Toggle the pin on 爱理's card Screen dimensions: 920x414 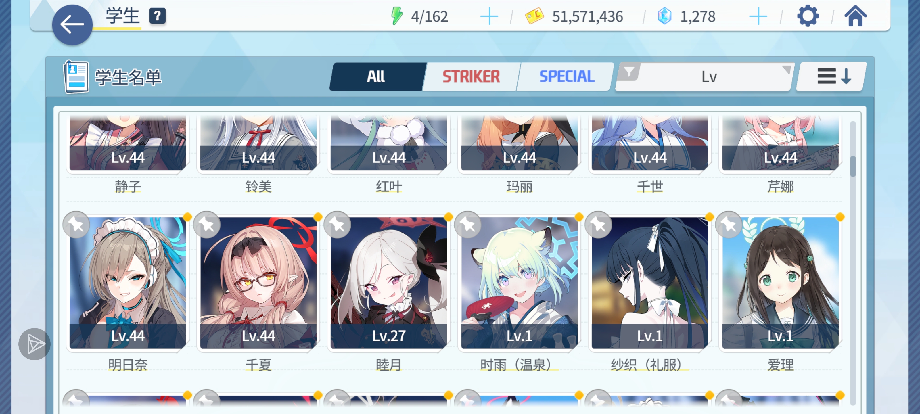[729, 225]
